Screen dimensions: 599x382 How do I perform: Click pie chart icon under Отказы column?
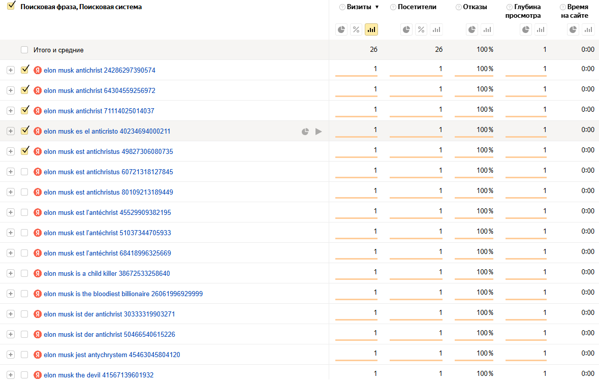472,29
